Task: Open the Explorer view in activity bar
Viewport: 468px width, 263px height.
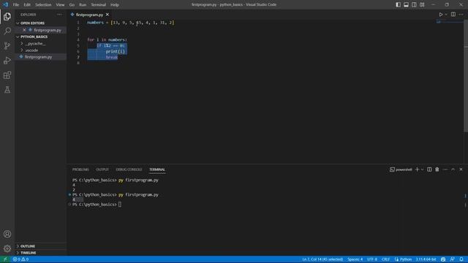Action: [x=7, y=16]
